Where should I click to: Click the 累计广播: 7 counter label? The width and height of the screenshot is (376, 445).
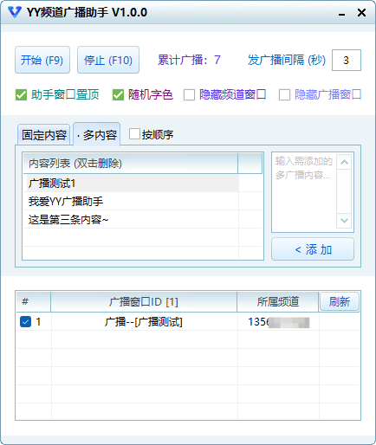189,60
